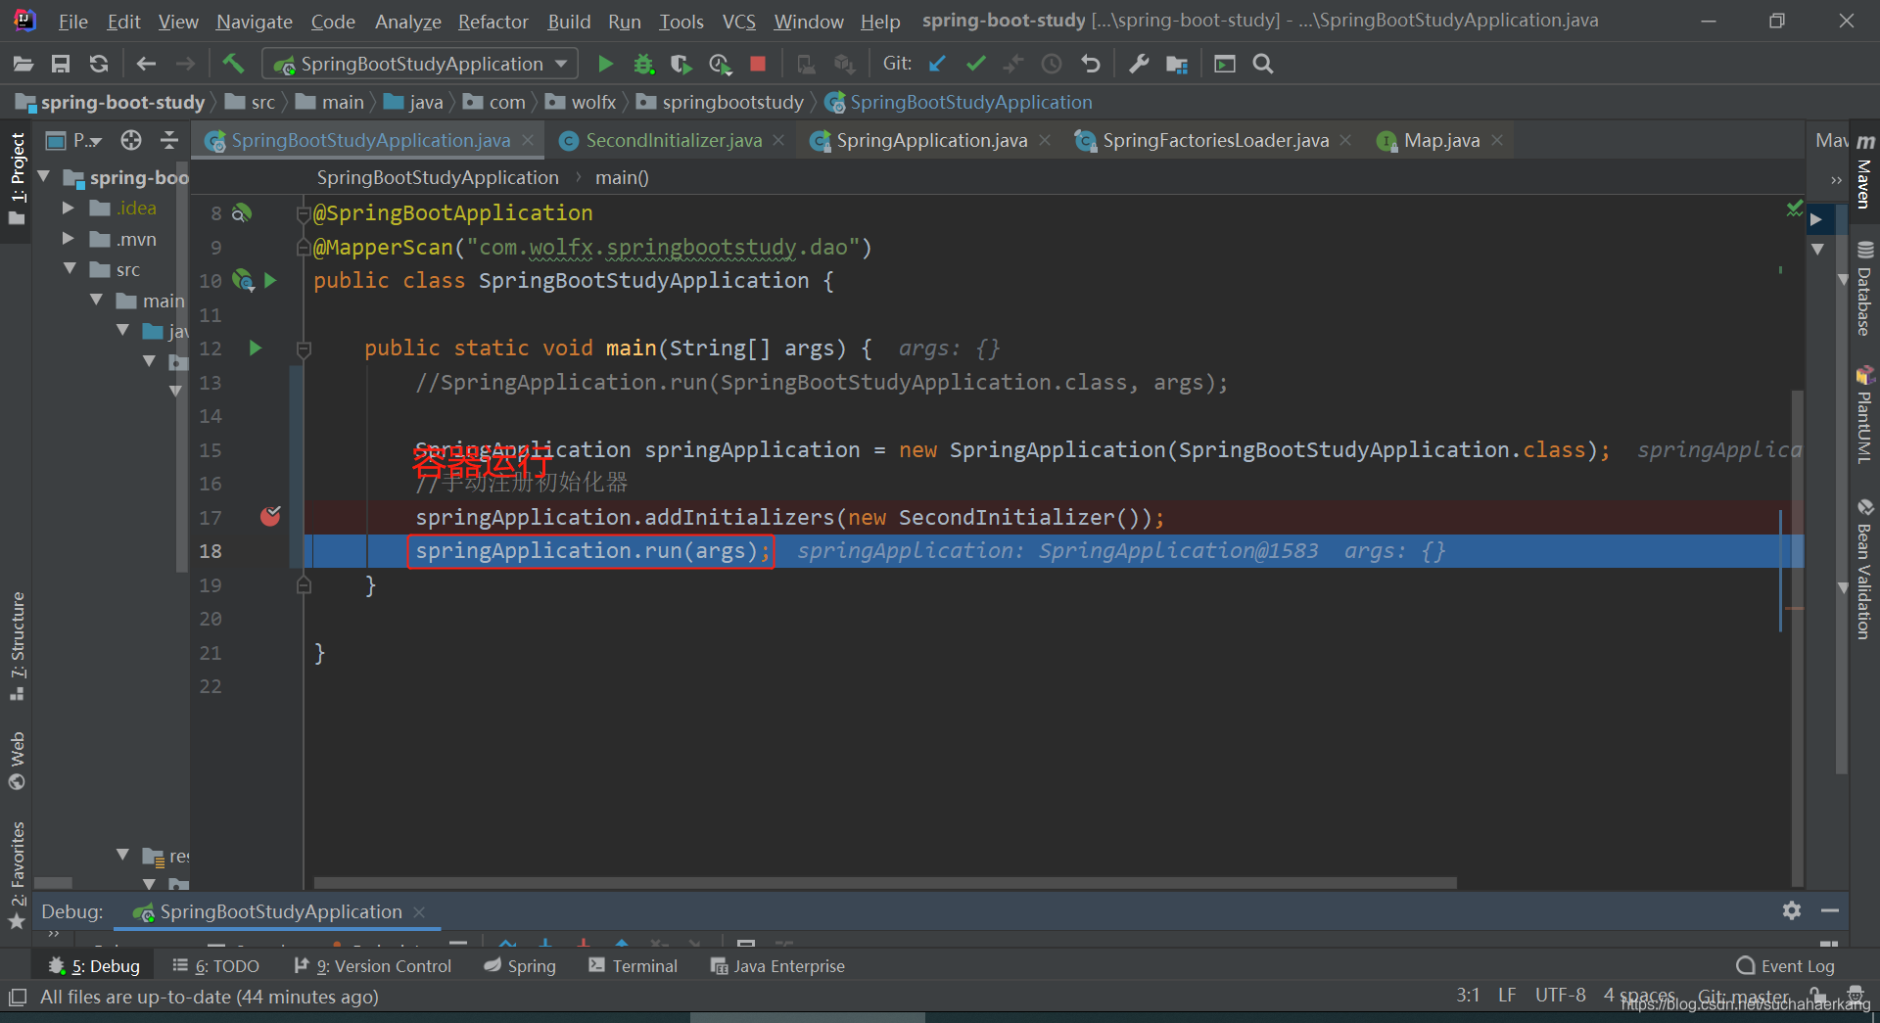Click the Spring bean gutter icon on line 8
The width and height of the screenshot is (1880, 1023).
(x=242, y=213)
